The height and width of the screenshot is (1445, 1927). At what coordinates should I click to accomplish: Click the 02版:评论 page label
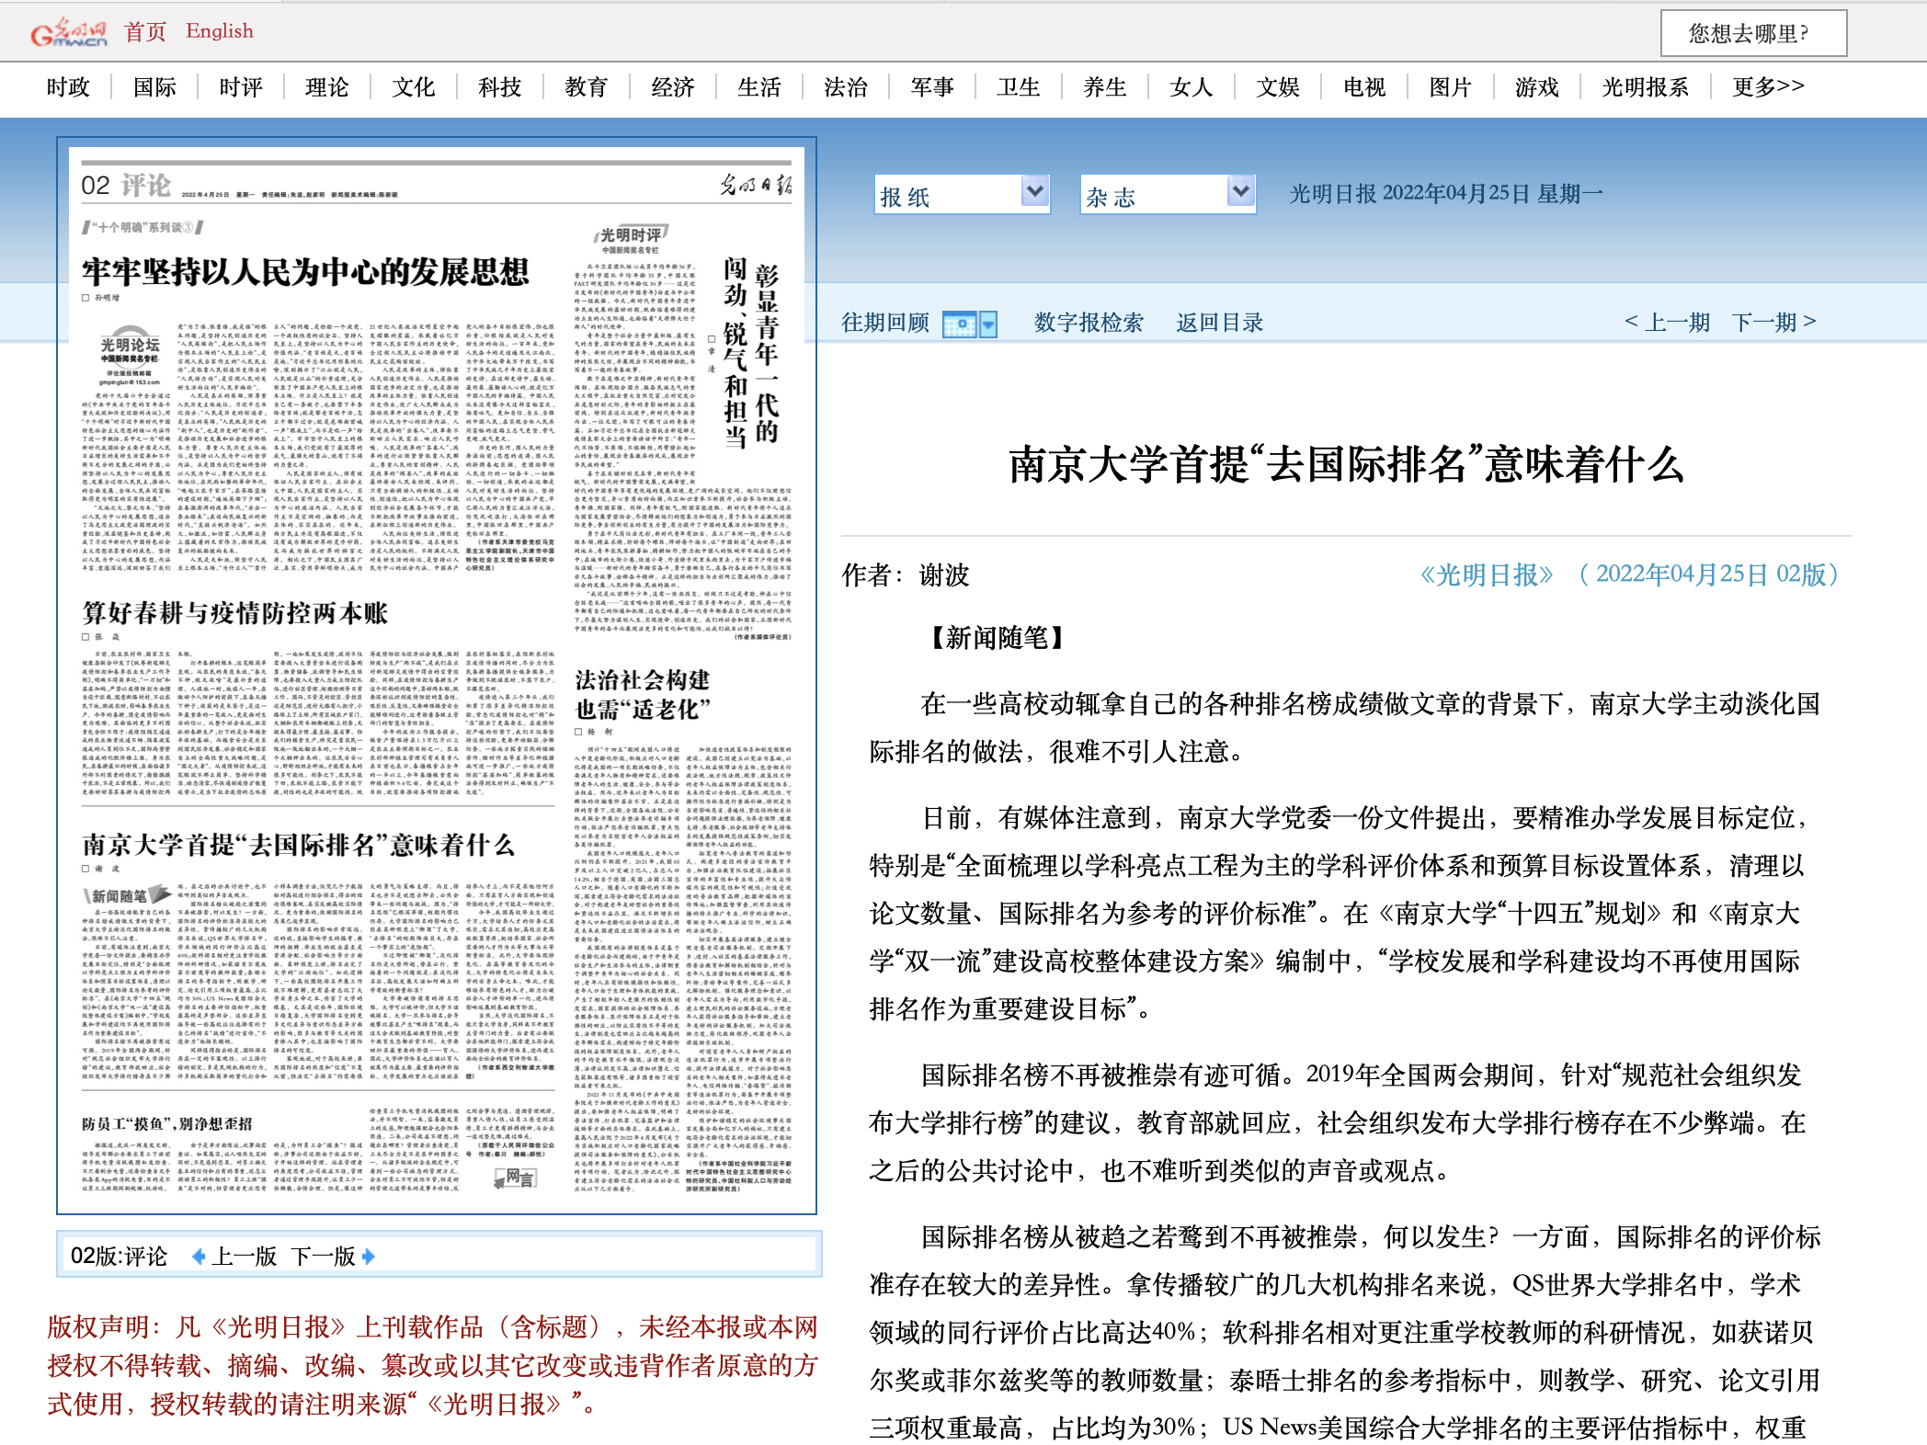click(x=120, y=1257)
